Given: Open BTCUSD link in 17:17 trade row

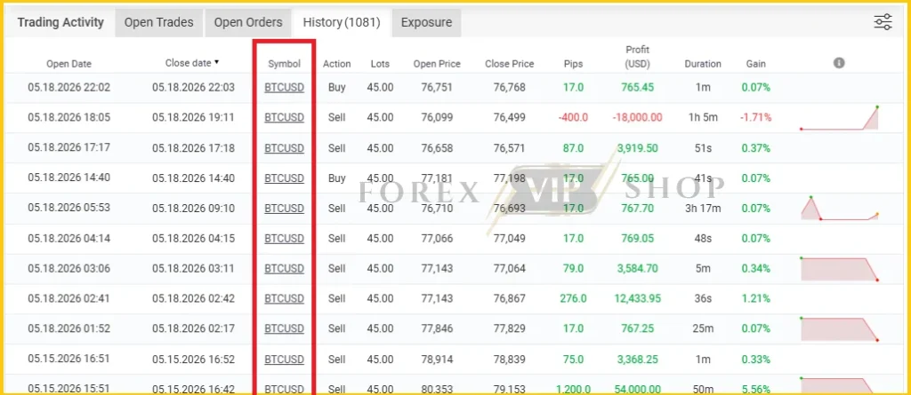Looking at the screenshot, I should click(x=284, y=148).
